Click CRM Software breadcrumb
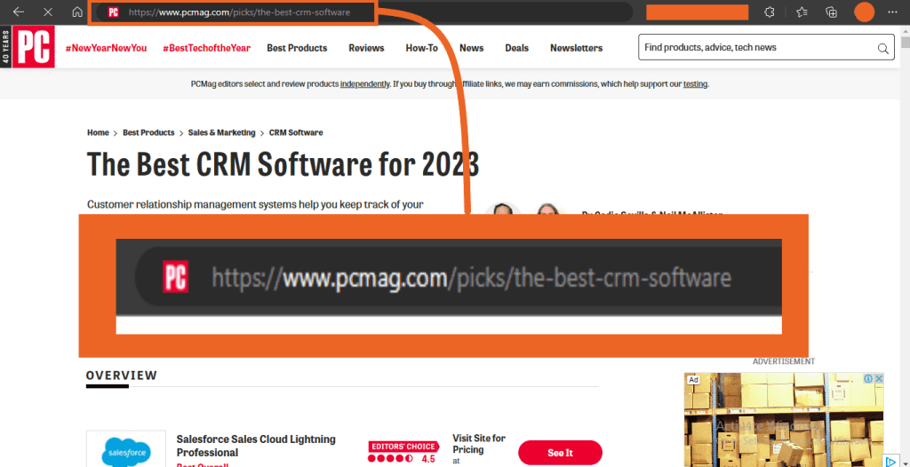 click(296, 133)
